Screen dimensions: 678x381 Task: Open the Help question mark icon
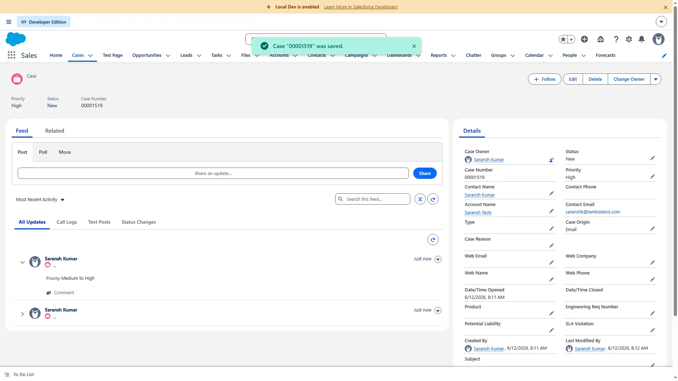[x=616, y=39]
